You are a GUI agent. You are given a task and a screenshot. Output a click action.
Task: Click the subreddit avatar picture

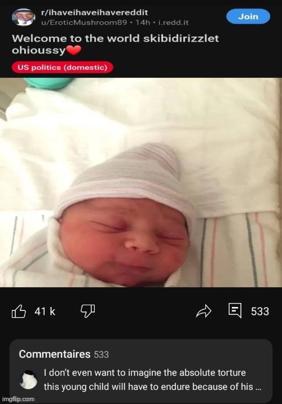coord(24,17)
